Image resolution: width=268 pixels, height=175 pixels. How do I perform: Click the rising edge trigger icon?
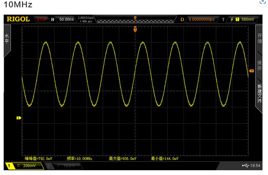pos(232,19)
